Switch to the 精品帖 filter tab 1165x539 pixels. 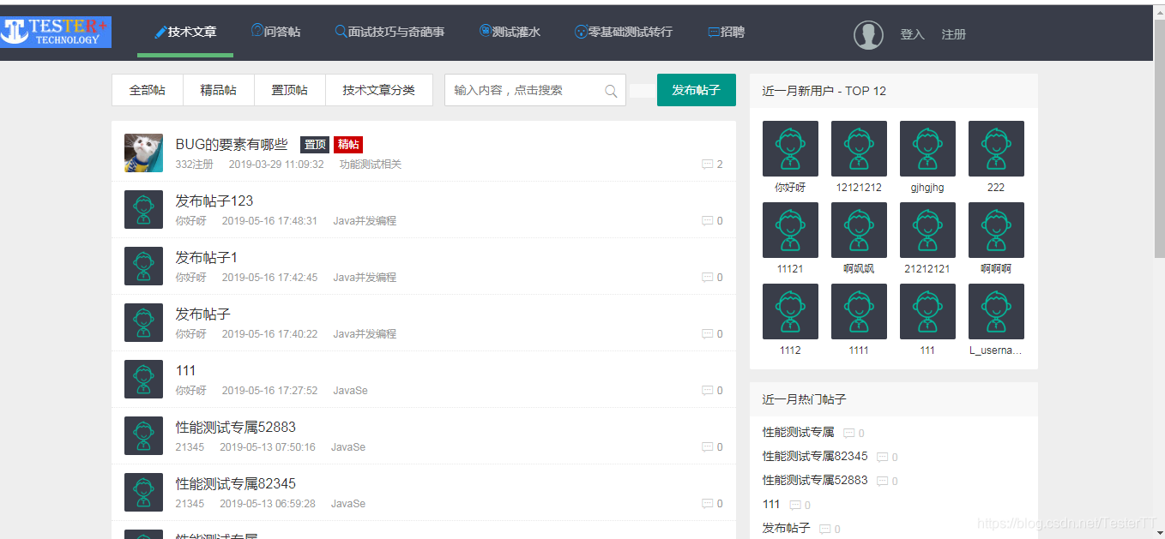pos(218,89)
